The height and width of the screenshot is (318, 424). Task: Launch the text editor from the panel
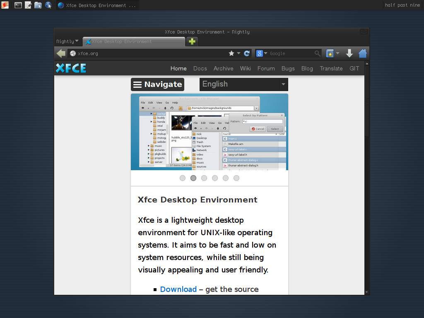click(28, 5)
